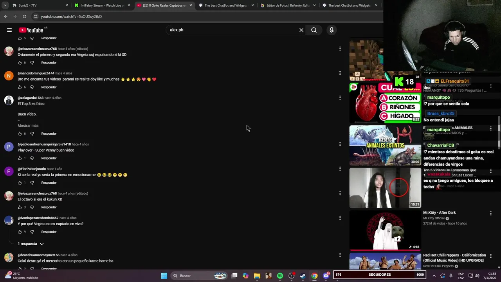Start voice search with the microphone icon
Viewport: 501px width, 282px height.
point(332,30)
